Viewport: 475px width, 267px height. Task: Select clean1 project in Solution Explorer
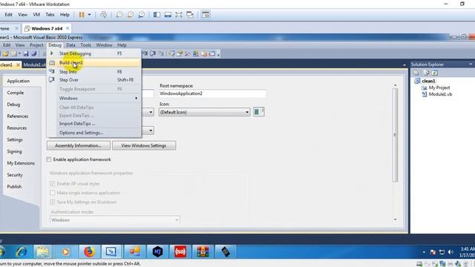[x=428, y=81]
